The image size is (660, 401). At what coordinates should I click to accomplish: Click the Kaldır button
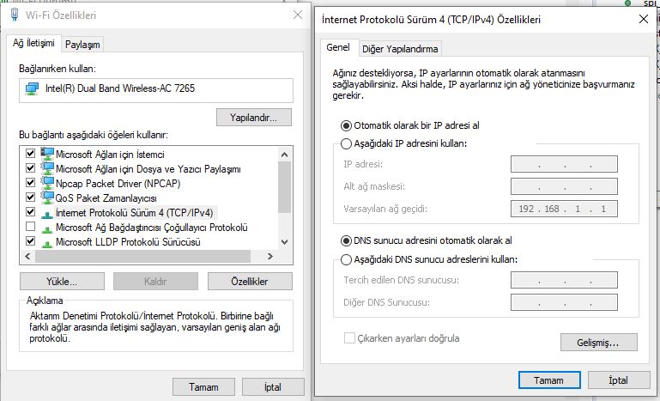tap(155, 282)
